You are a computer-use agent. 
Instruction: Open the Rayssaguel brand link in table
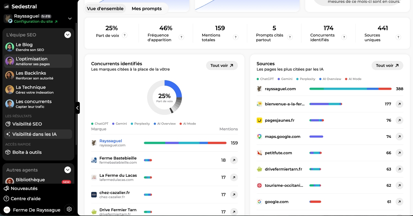[111, 141]
